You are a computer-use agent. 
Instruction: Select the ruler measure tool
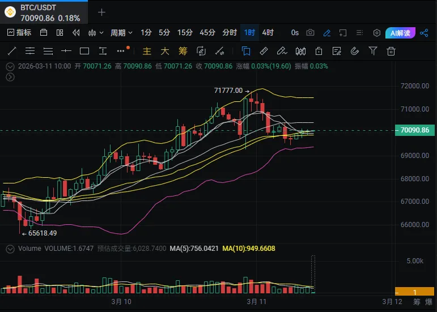264,51
